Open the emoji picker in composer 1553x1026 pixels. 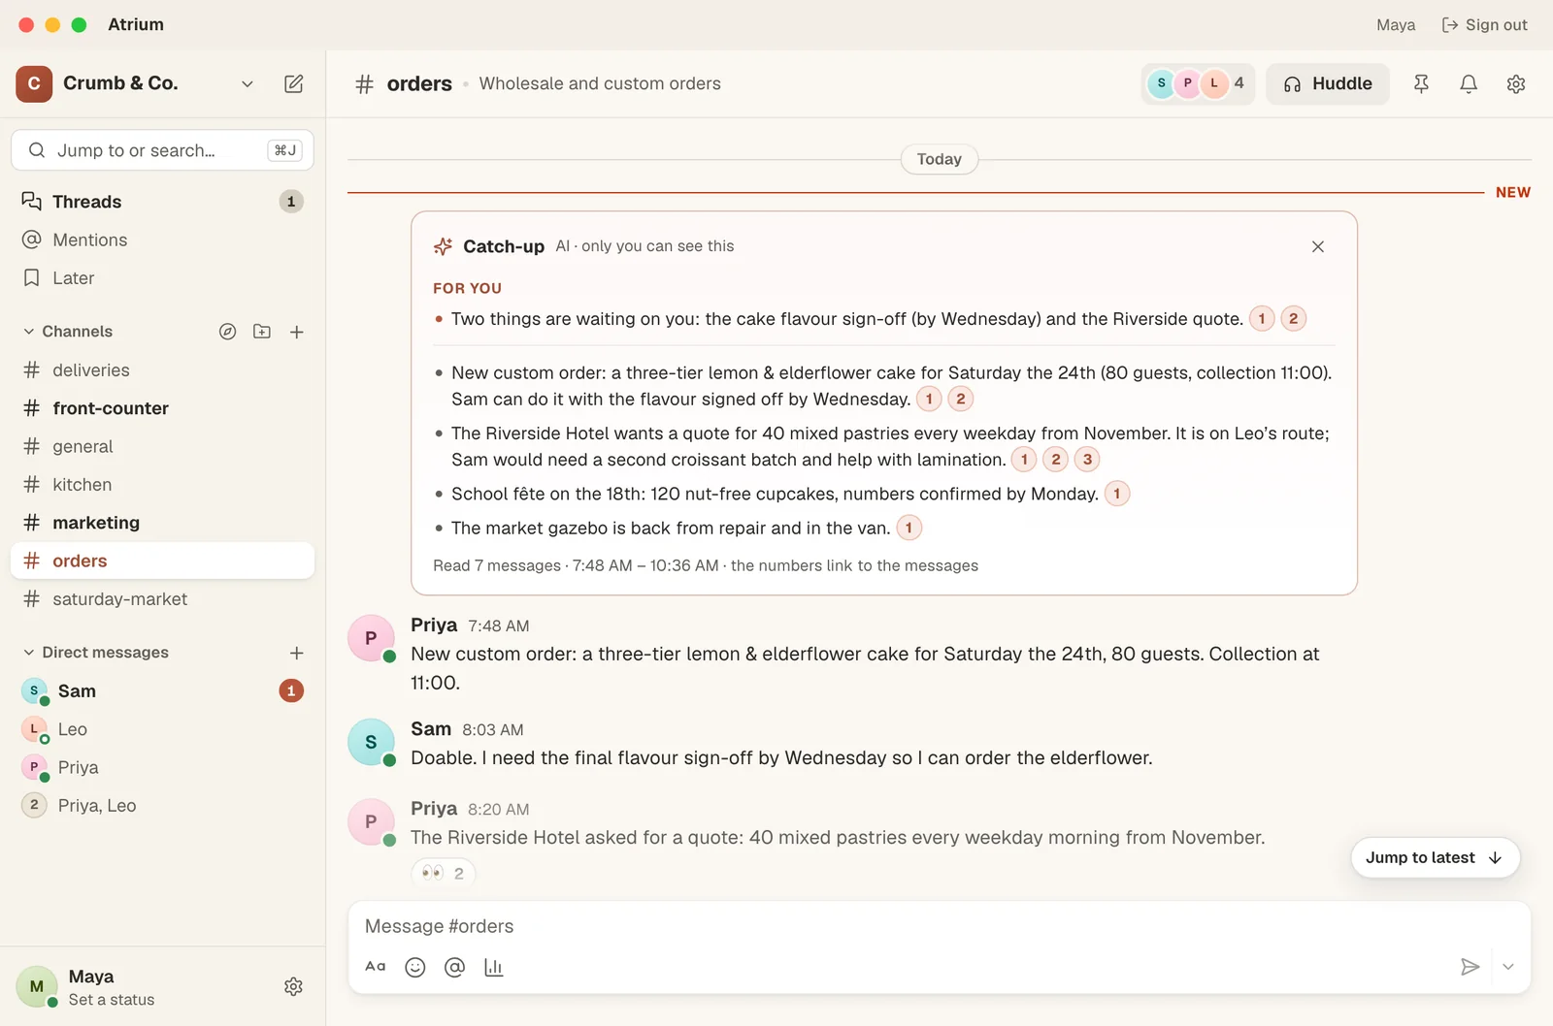[415, 967]
